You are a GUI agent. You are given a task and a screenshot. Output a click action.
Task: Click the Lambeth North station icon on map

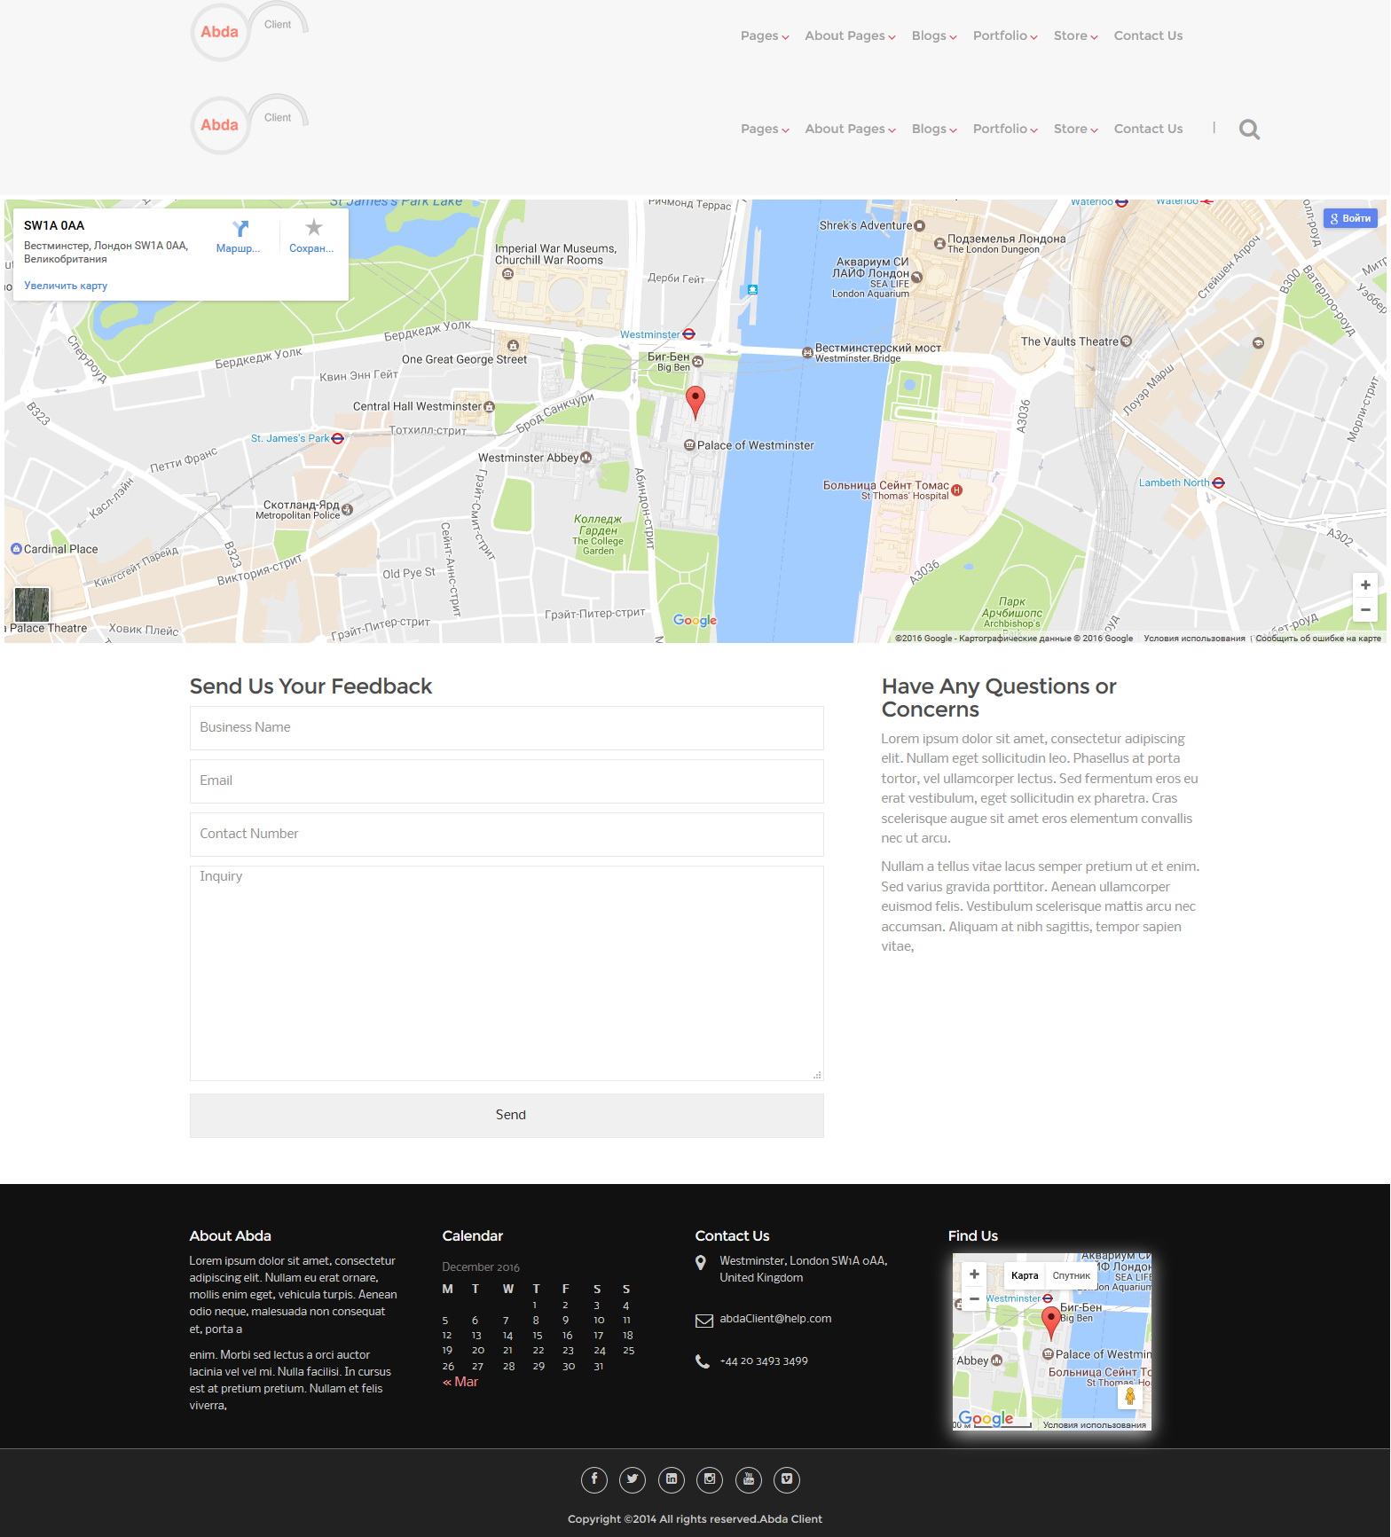tap(1218, 482)
